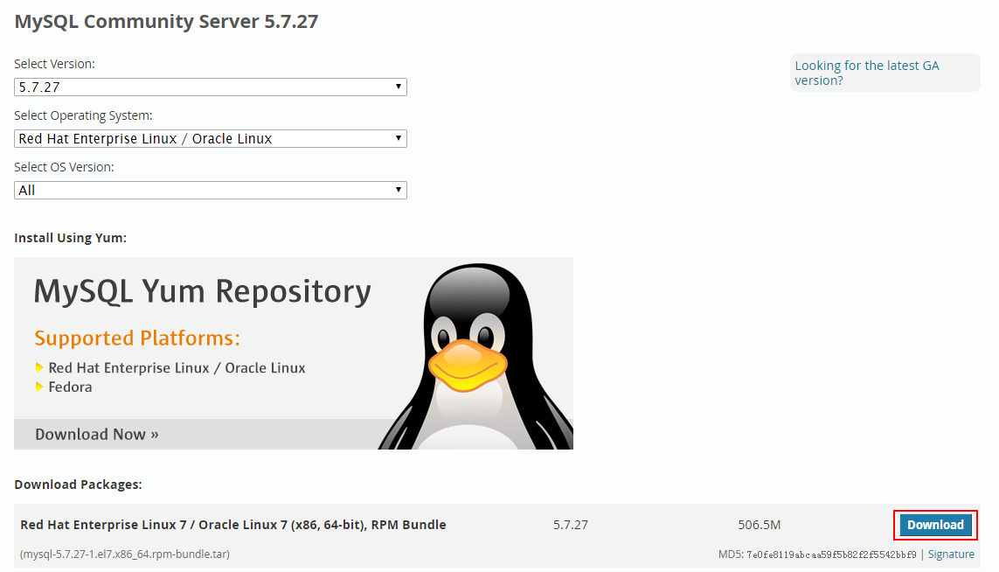This screenshot has height=572, width=999.
Task: Click the yellow arrow bullet beside Red Hat
Action: point(40,368)
